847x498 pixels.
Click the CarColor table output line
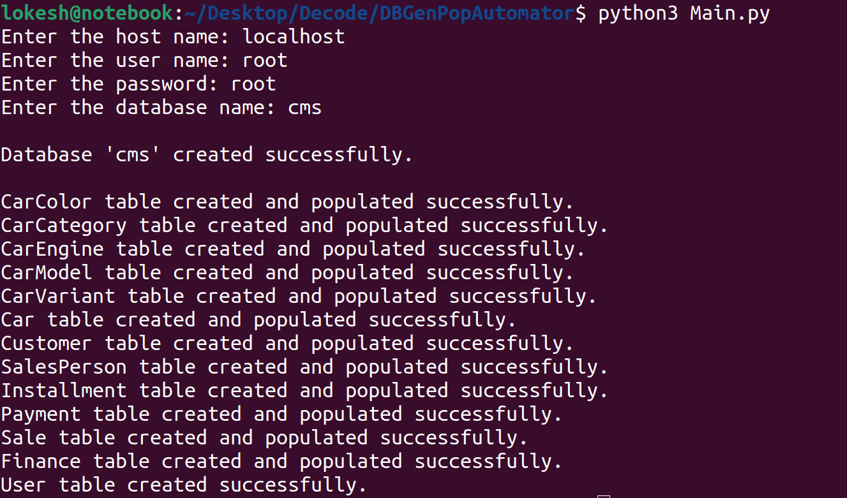(287, 201)
